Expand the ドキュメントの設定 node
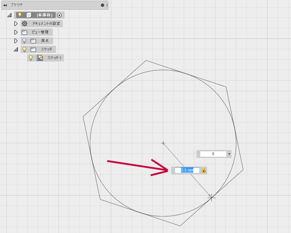Screen dimensions: 291x233 (x=16, y=24)
